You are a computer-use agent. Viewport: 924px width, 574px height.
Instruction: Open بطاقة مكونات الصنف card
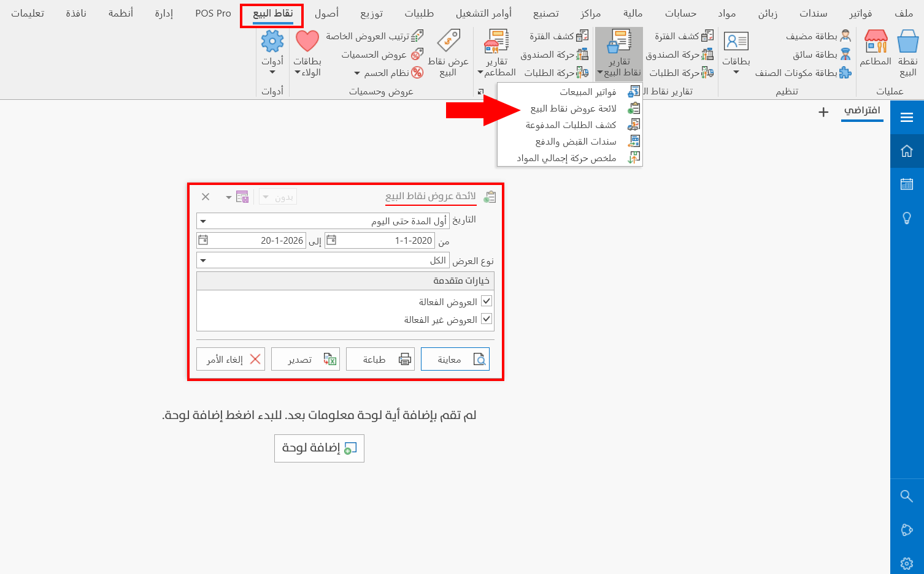click(x=803, y=73)
